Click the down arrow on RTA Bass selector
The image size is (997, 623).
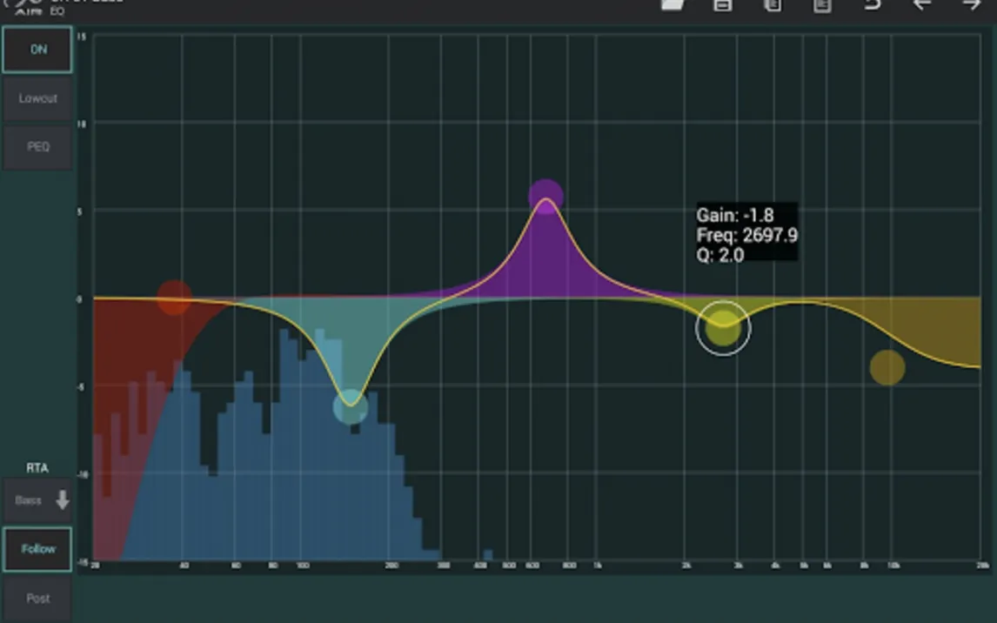point(63,500)
